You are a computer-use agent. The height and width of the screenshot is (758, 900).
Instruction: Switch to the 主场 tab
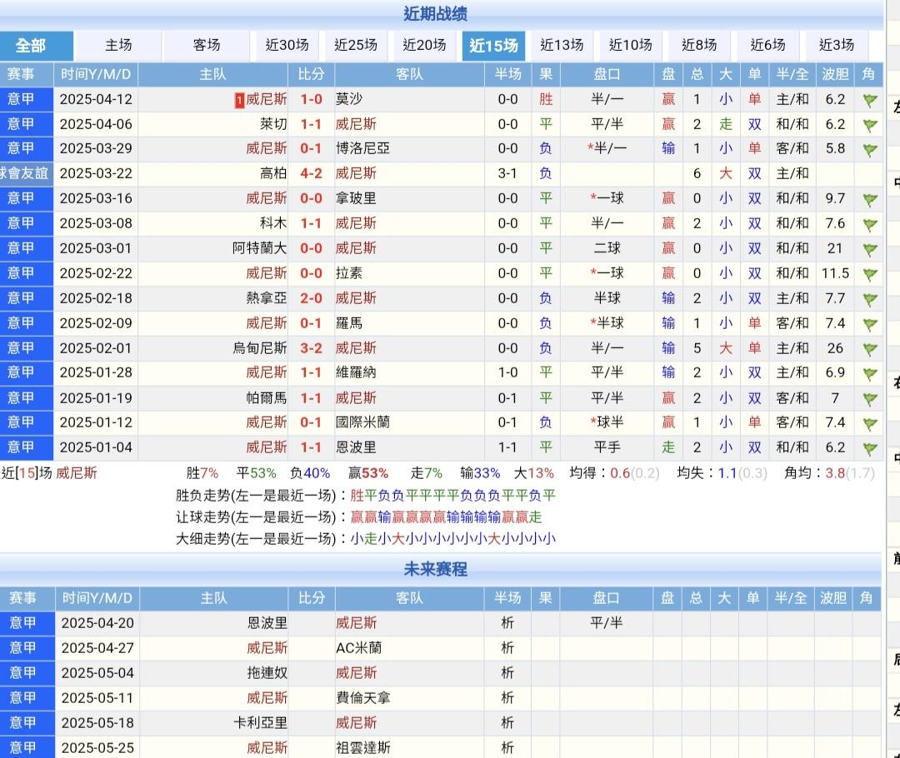click(x=118, y=45)
